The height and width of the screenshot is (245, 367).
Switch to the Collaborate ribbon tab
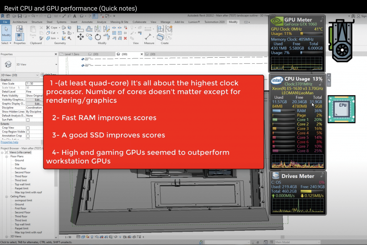(x=139, y=22)
